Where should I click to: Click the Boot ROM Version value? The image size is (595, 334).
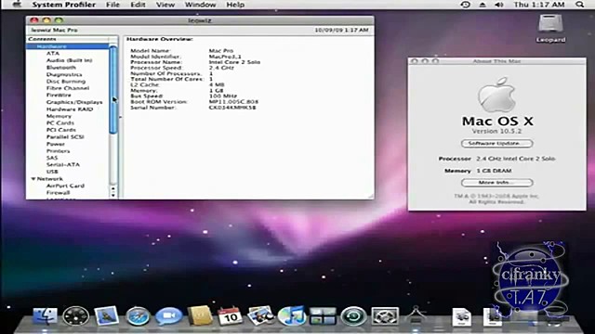pos(233,102)
